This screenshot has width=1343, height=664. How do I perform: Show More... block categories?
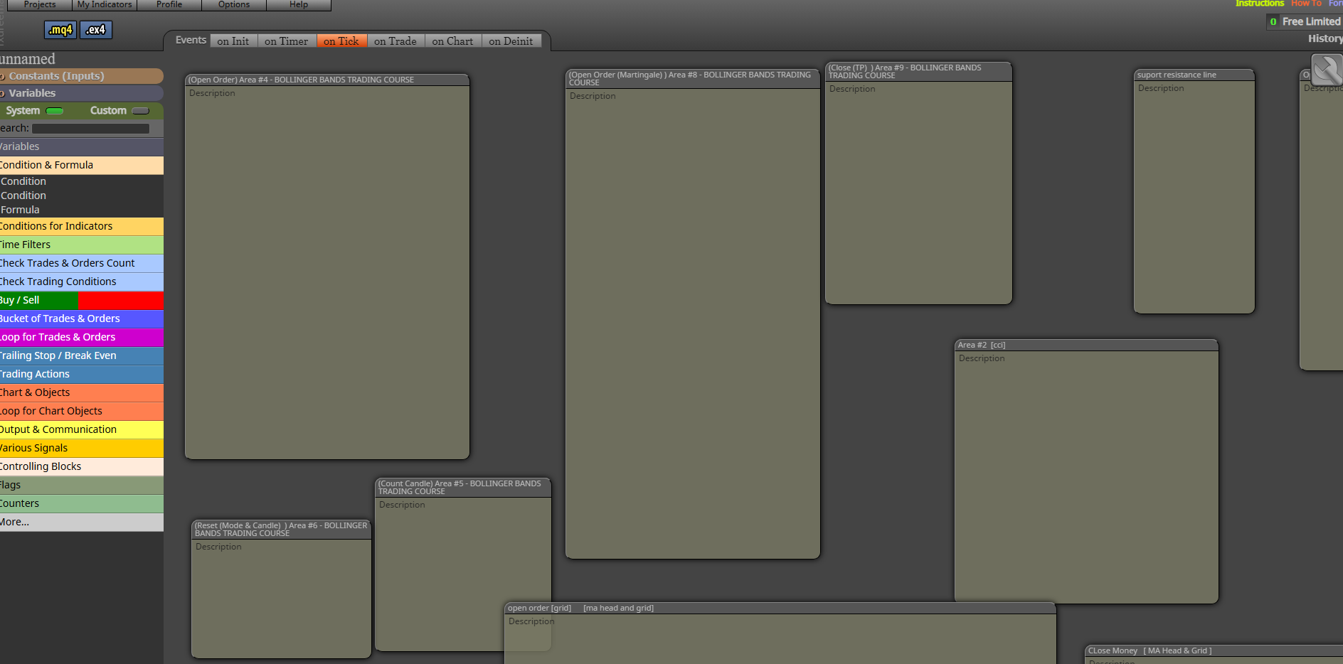click(81, 522)
